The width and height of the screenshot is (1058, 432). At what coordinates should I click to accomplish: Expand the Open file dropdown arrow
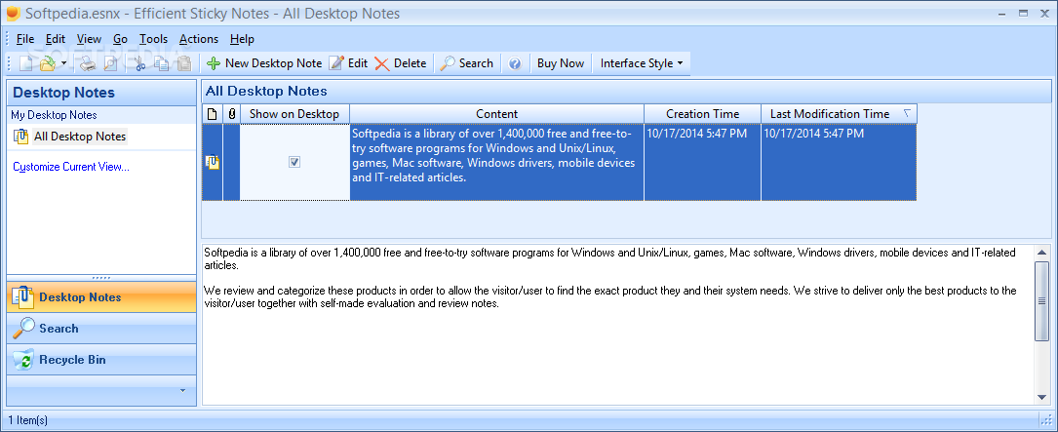point(63,63)
